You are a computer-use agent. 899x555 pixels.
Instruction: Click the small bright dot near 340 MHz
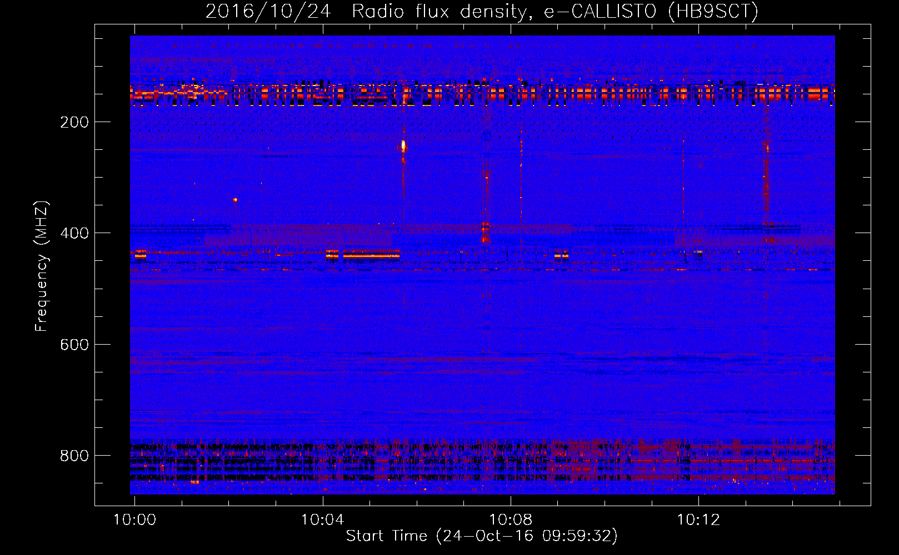click(235, 199)
